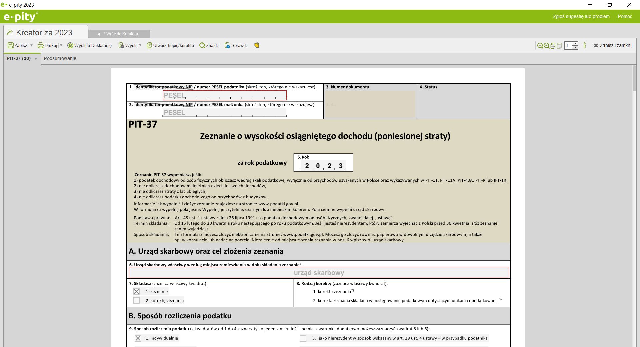This screenshot has height=347, width=640.
Task: Open the Drukuj dropdown arrow
Action: [x=61, y=45]
